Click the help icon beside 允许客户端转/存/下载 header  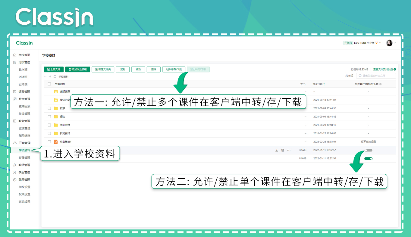(381, 84)
